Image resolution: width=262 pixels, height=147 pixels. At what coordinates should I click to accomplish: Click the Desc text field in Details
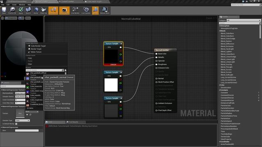pos(27,131)
